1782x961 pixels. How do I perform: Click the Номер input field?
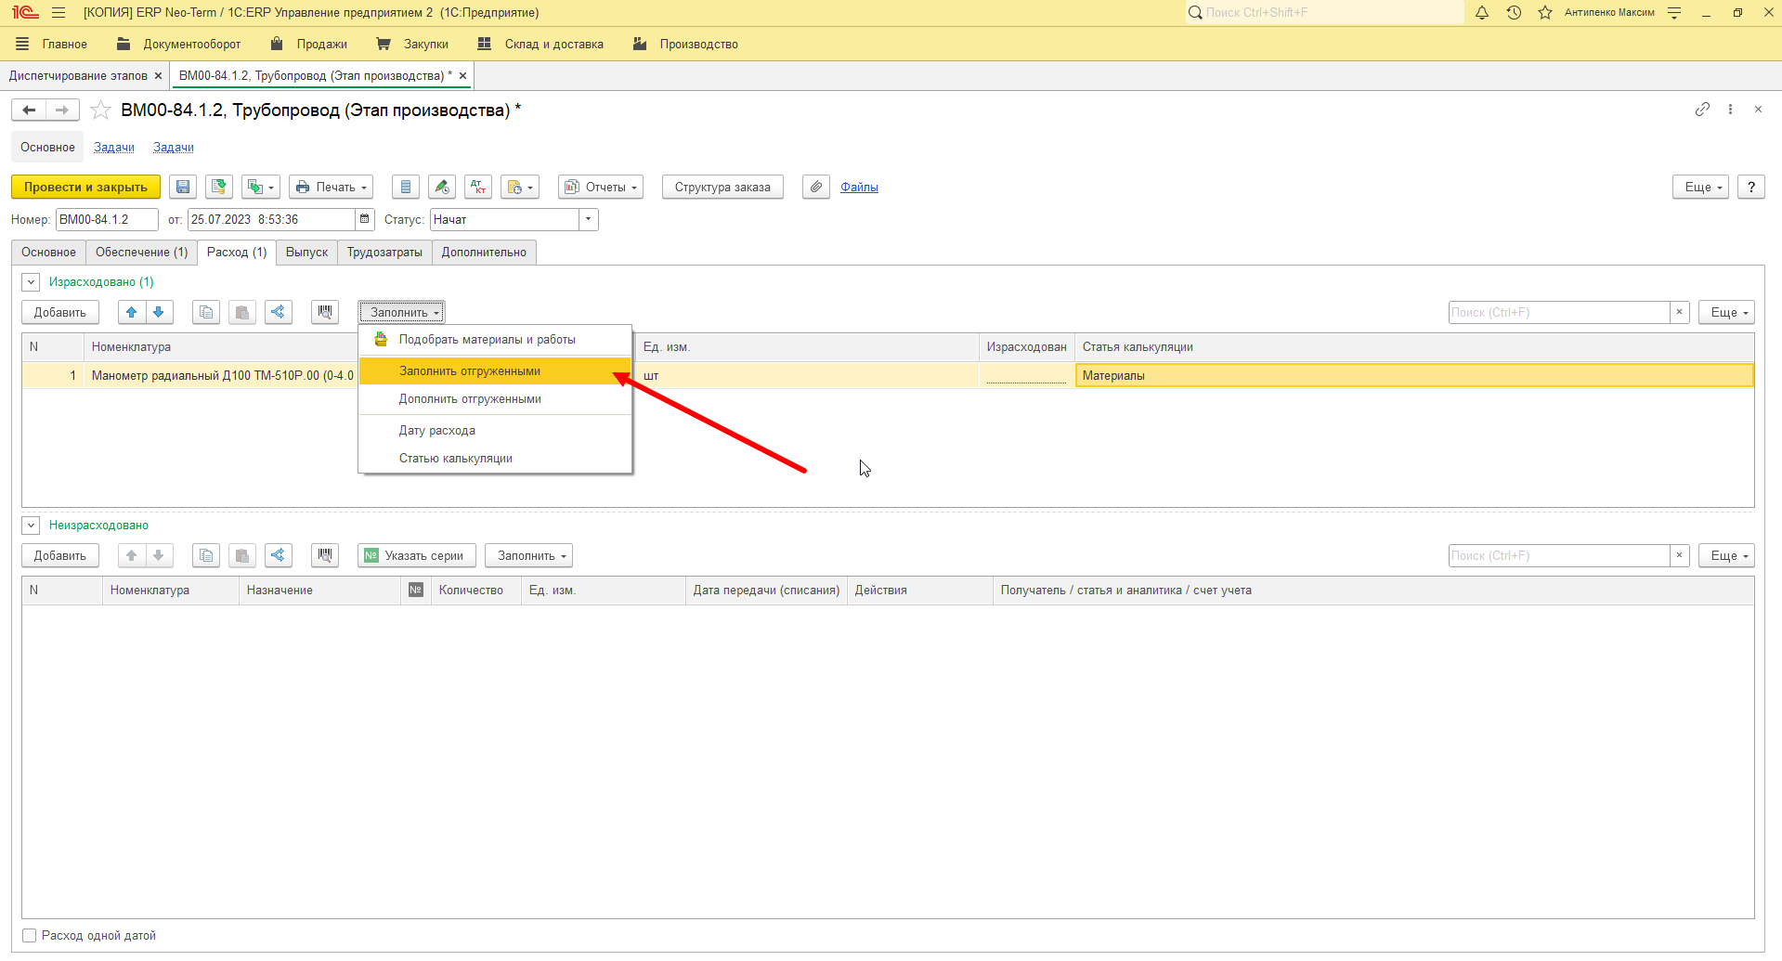(x=107, y=220)
